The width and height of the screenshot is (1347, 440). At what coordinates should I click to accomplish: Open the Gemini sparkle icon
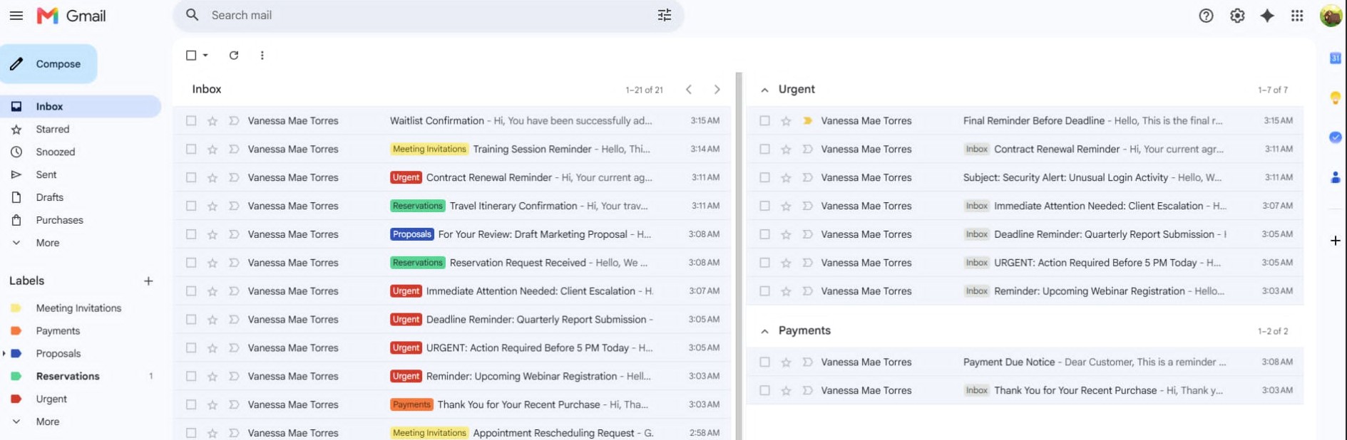point(1267,16)
